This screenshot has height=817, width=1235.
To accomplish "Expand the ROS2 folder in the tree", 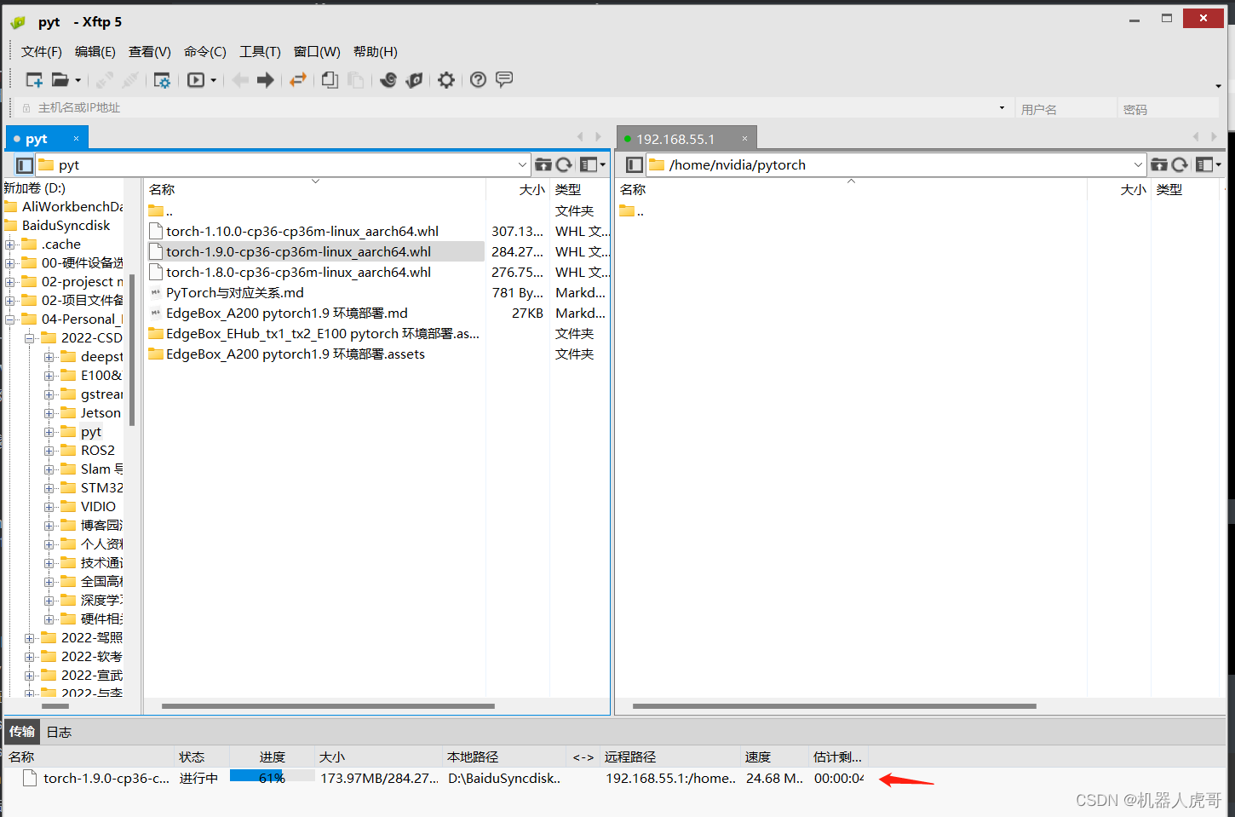I will (x=49, y=451).
